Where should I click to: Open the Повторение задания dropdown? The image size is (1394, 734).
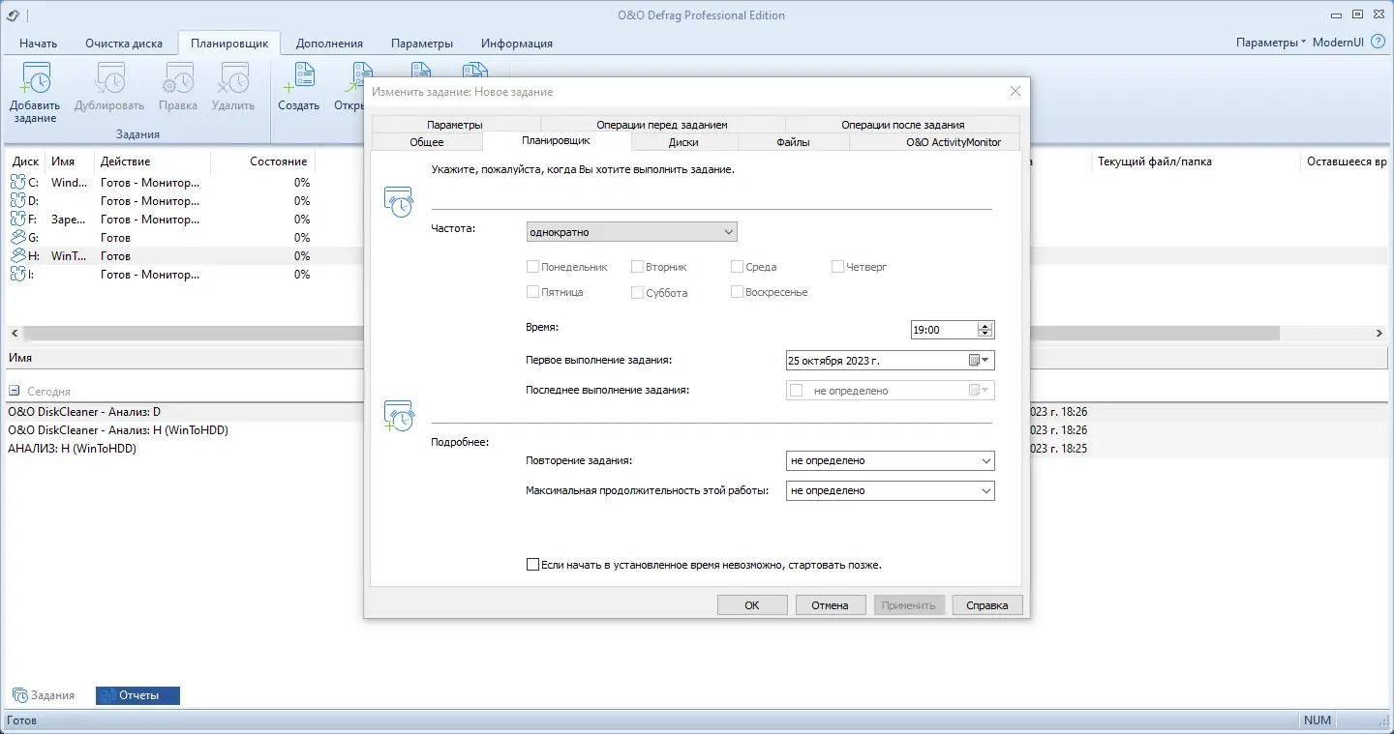(891, 460)
